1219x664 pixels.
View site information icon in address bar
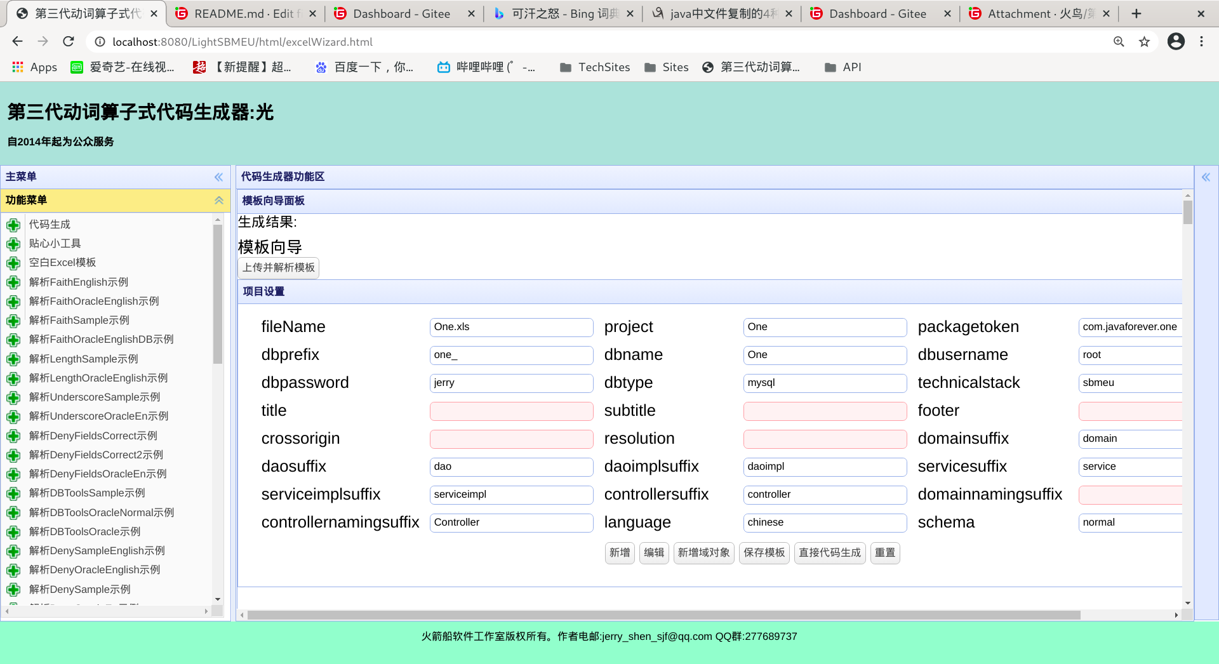[x=100, y=41]
